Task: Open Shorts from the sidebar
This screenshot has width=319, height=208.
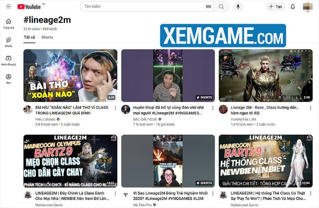Action: tap(8, 42)
